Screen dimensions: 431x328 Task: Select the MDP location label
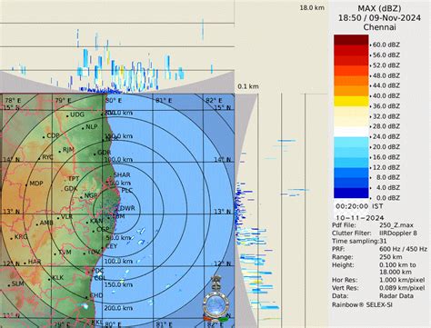click(x=36, y=184)
